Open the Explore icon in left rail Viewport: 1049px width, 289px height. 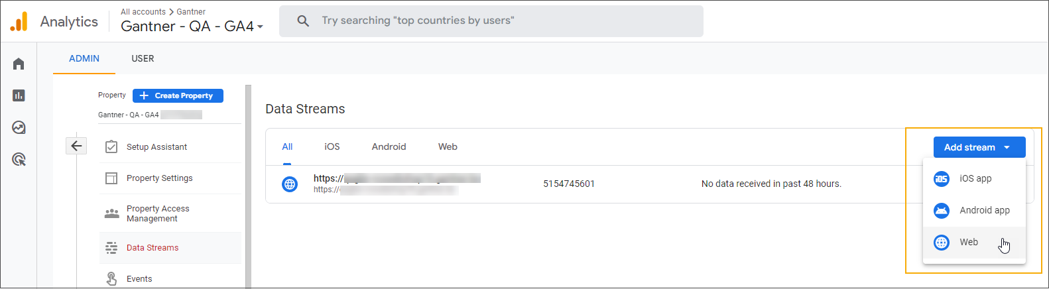pyautogui.click(x=19, y=127)
